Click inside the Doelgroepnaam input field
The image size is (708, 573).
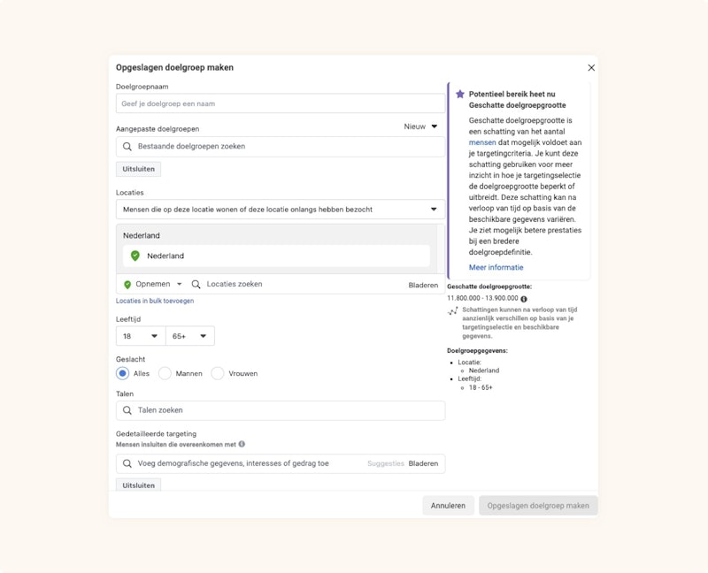click(x=277, y=103)
